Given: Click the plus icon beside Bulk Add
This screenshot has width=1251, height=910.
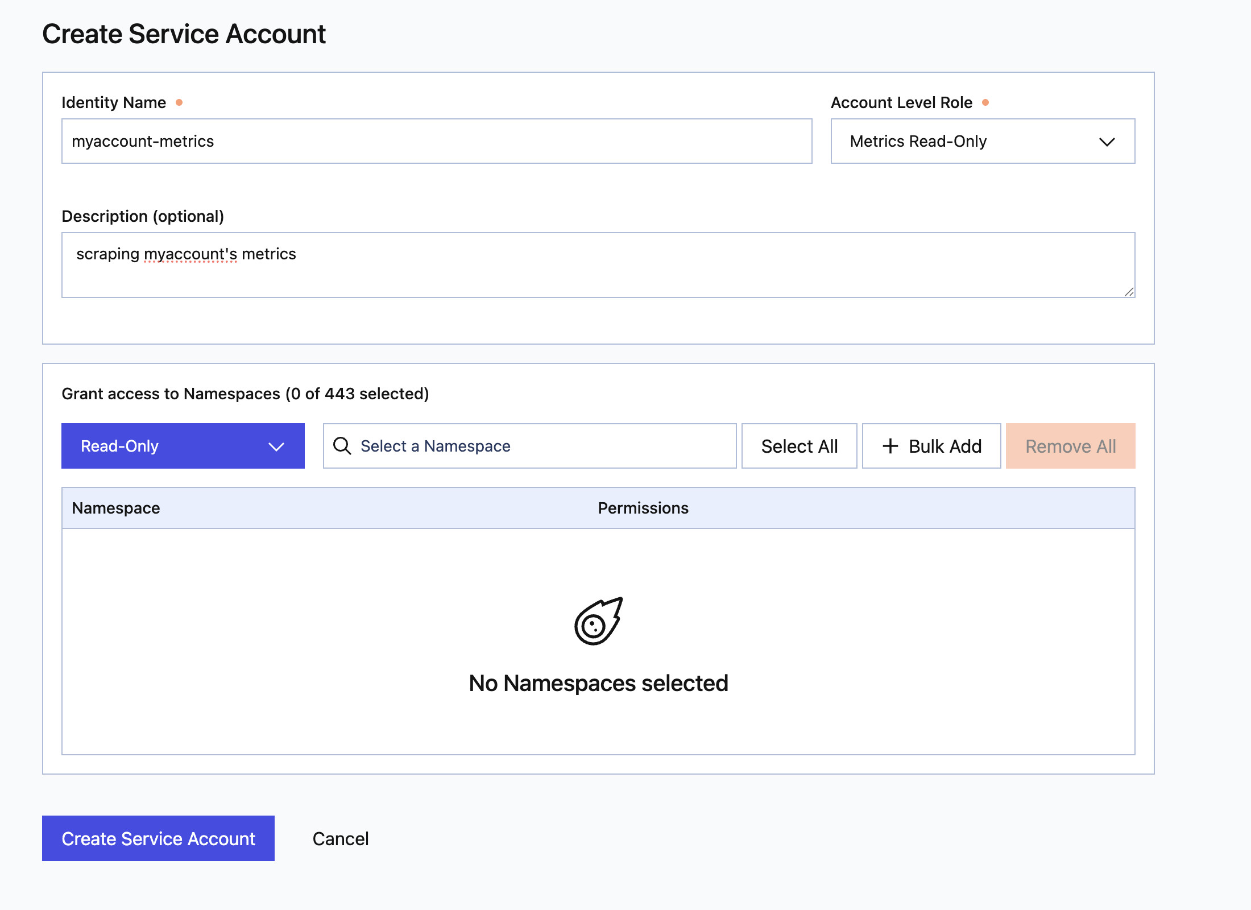Looking at the screenshot, I should click(x=890, y=446).
